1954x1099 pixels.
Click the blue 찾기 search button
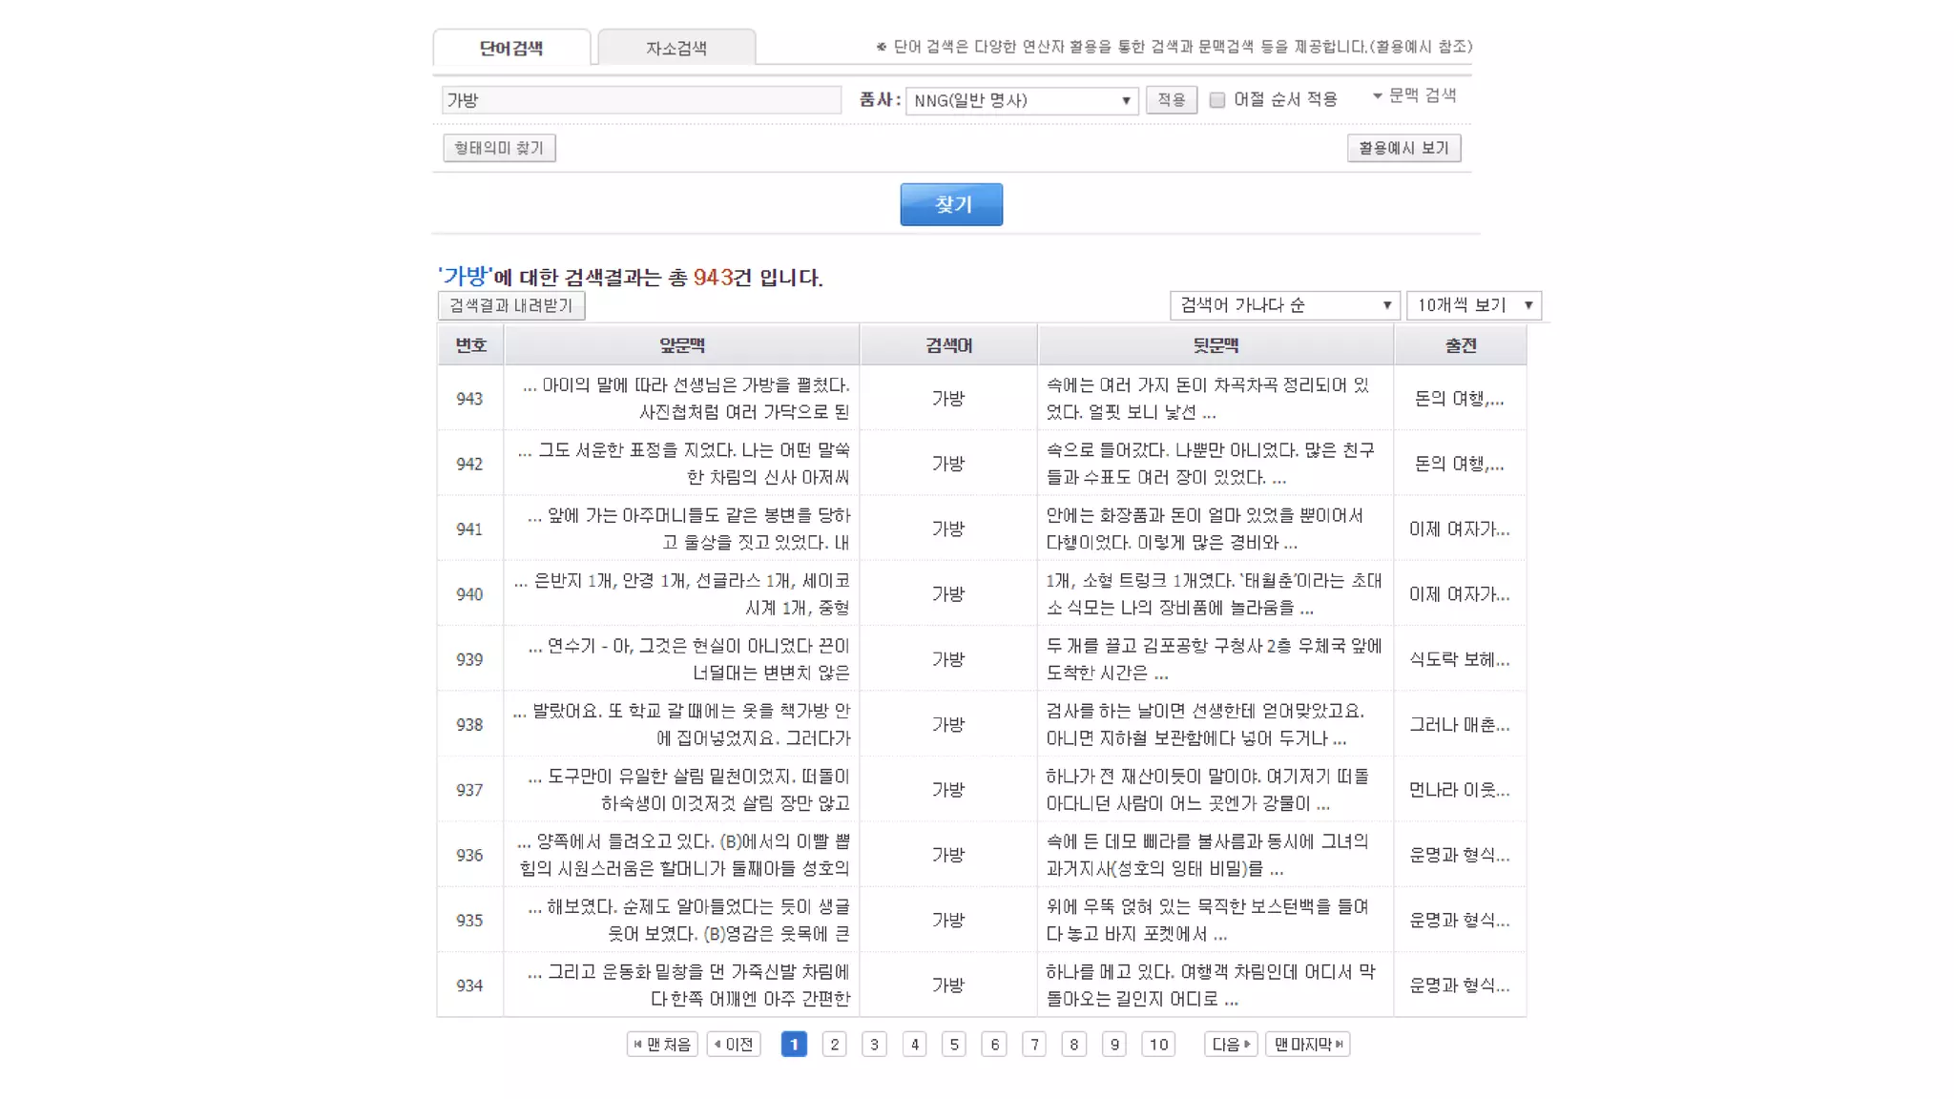tap(951, 204)
